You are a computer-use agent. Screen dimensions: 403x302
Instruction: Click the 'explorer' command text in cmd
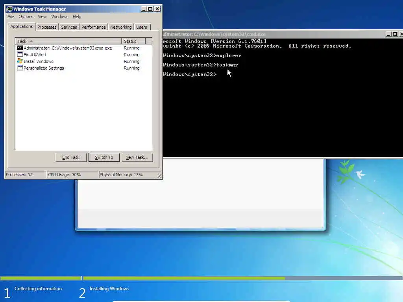[x=229, y=55]
